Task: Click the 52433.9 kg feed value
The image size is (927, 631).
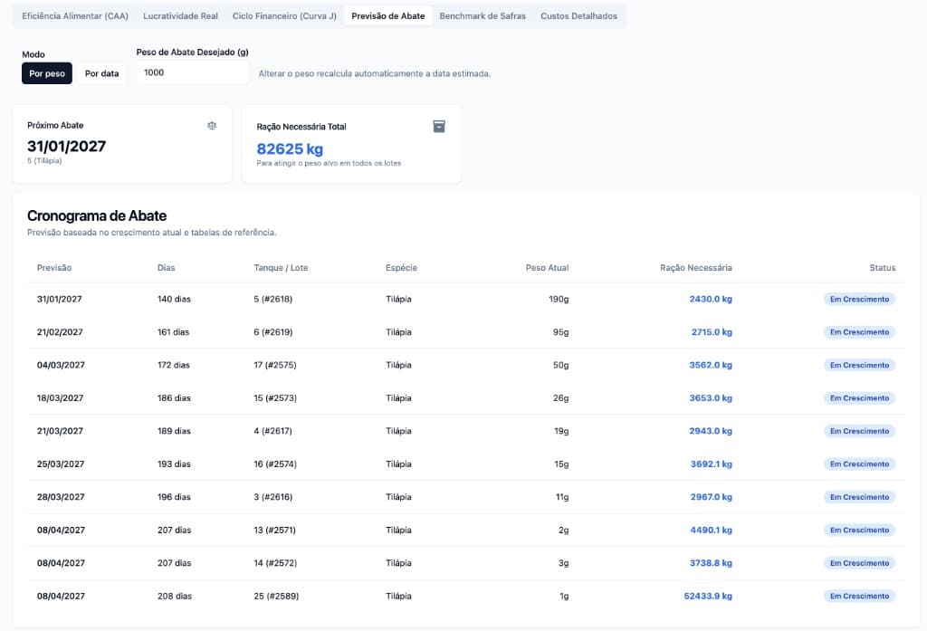Action: [708, 596]
